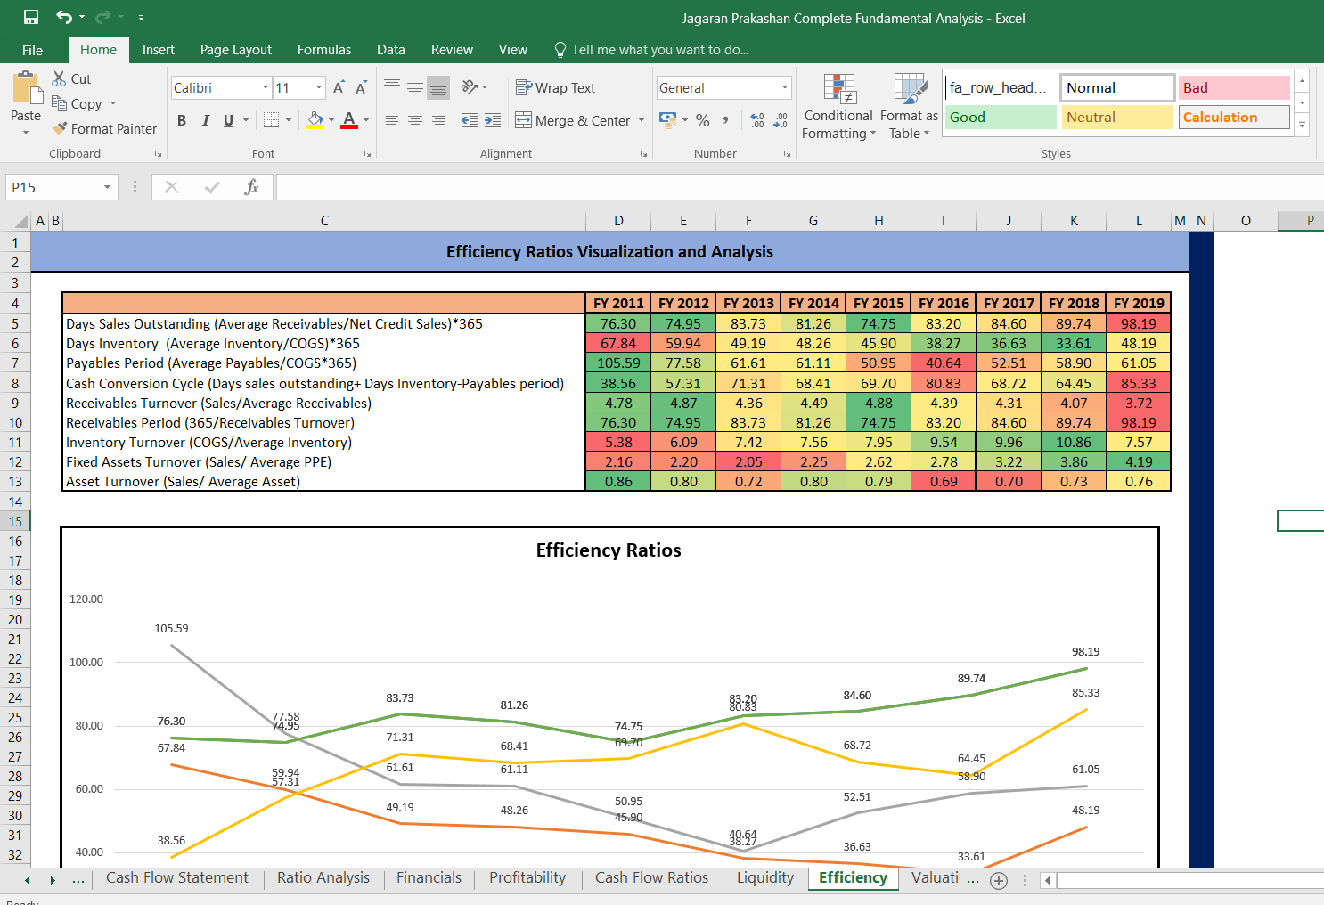
Task: Open Conditional Formatting menu
Action: [x=838, y=107]
